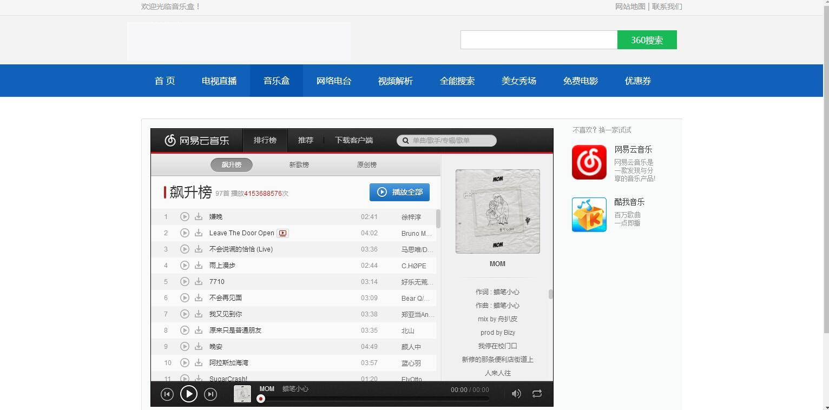Click the MV icon next to Leave The Door Open
The width and height of the screenshot is (829, 410).
pos(282,233)
